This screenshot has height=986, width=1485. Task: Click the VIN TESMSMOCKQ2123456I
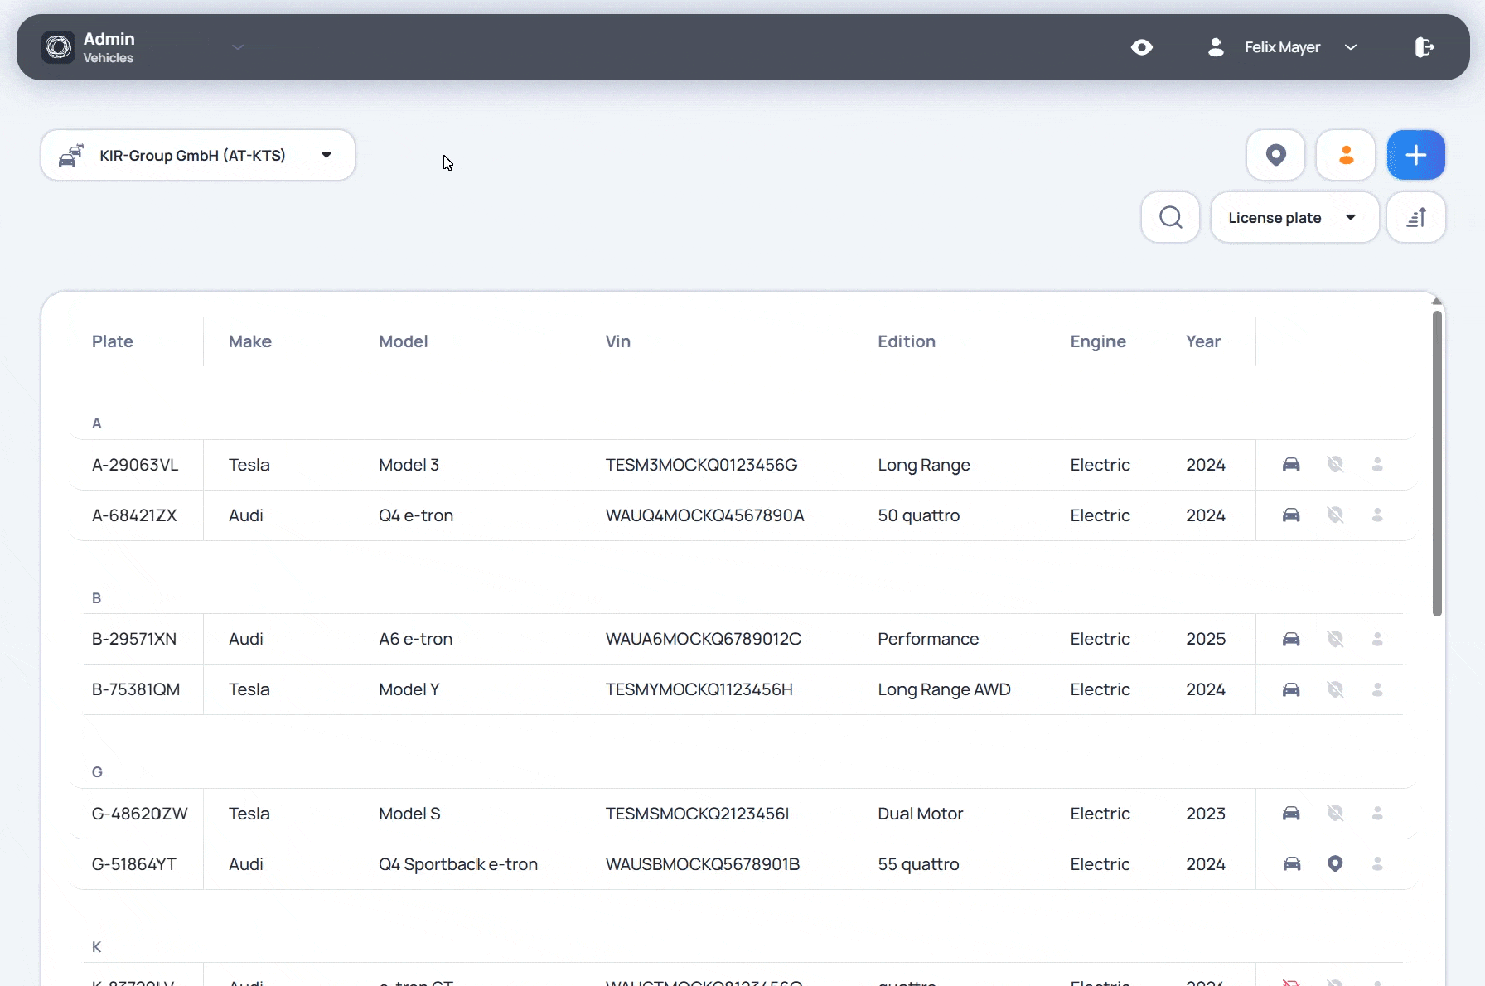coord(698,814)
